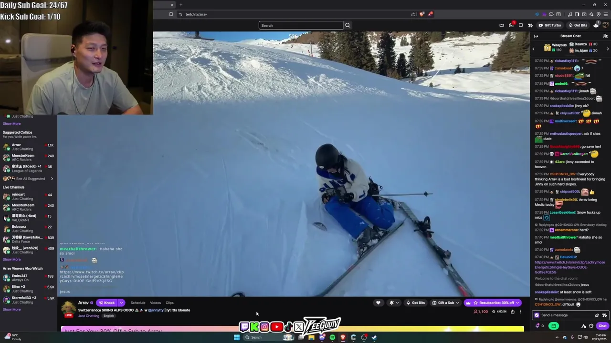Click the Get Bits button in the top navigation
The height and width of the screenshot is (343, 611).
pyautogui.click(x=578, y=25)
